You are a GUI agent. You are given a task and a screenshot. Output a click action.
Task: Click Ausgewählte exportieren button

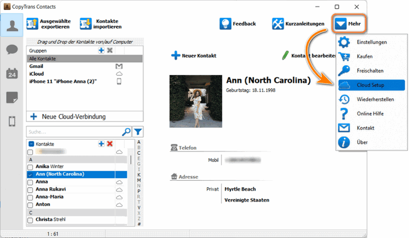[x=49, y=24]
